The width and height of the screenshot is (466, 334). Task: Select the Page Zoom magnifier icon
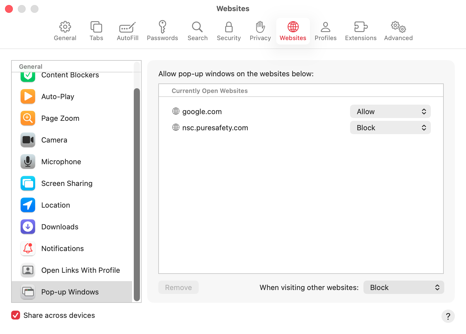[28, 118]
